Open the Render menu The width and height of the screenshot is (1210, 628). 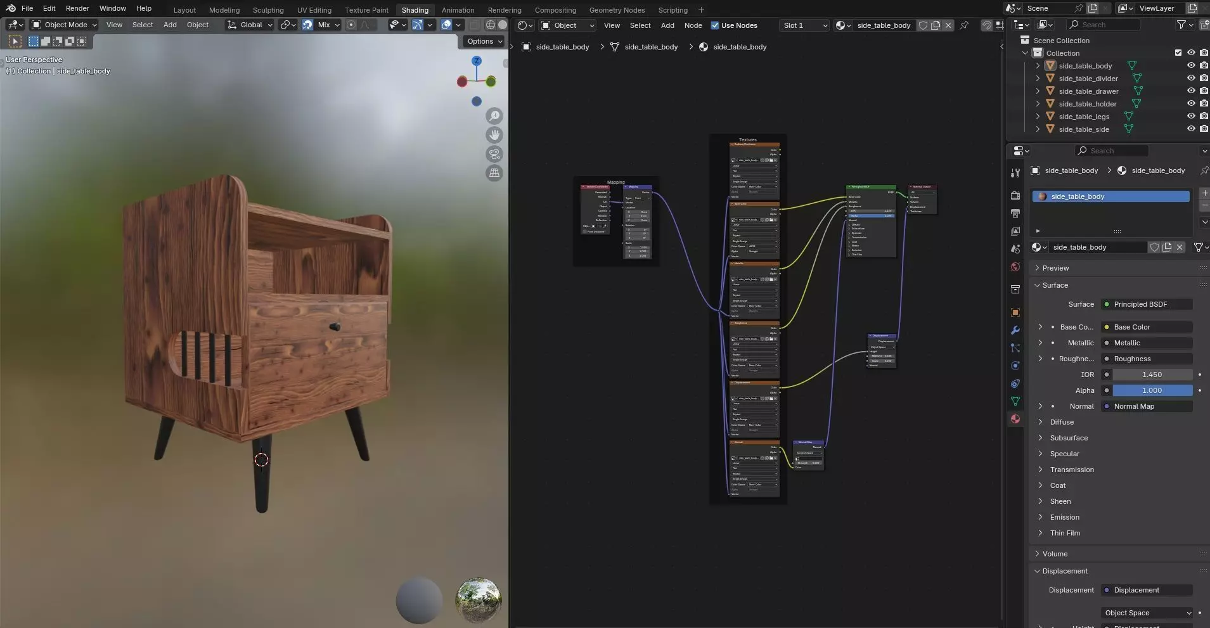77,8
